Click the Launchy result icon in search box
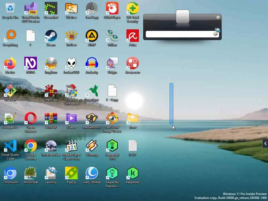The image size is (268, 201). tap(217, 32)
